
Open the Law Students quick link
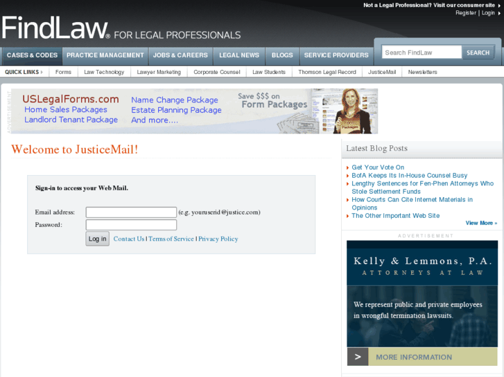click(x=269, y=72)
